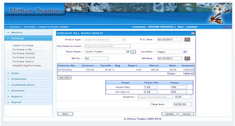Expand the Masters menu section

click(28, 32)
